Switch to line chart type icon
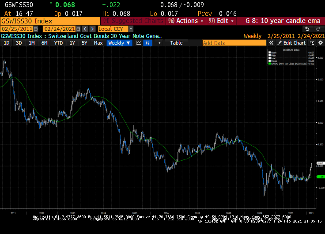Image resolution: width=325 pixels, height=234 pixels. pyautogui.click(x=139, y=43)
